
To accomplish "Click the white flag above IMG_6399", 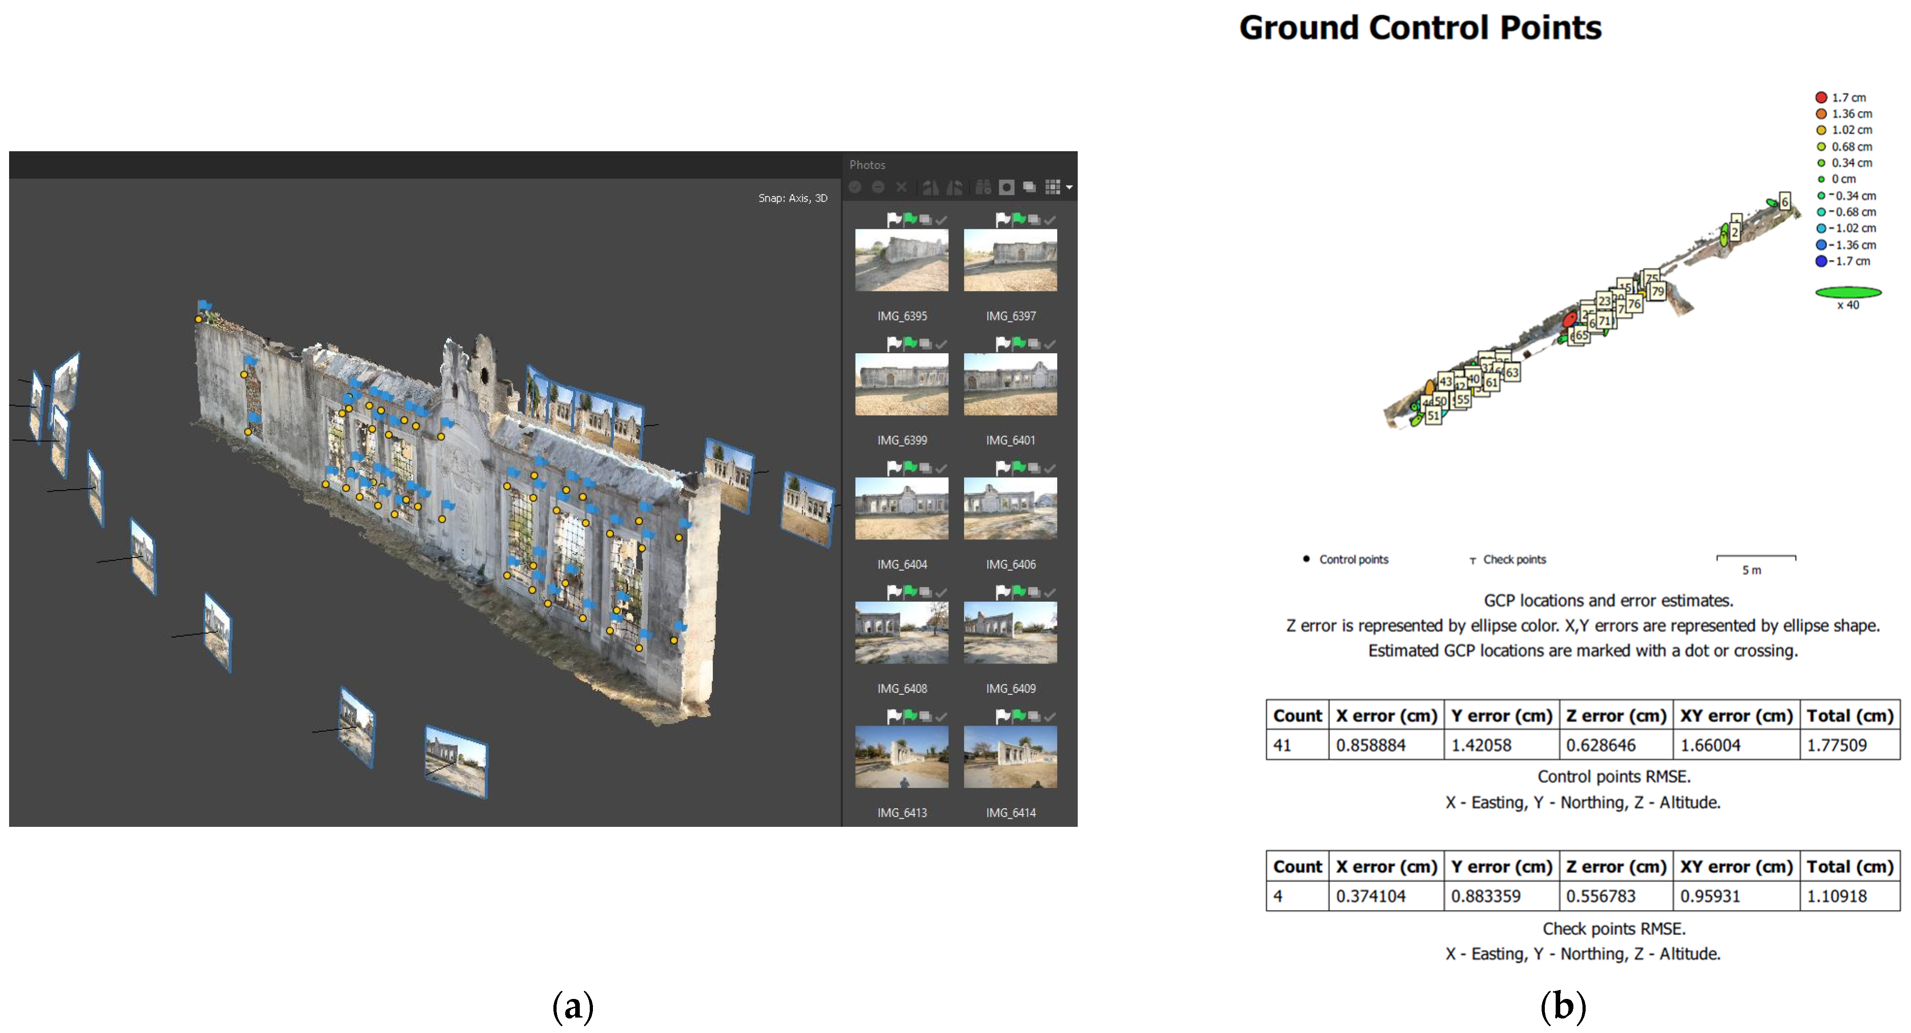I will pos(894,343).
